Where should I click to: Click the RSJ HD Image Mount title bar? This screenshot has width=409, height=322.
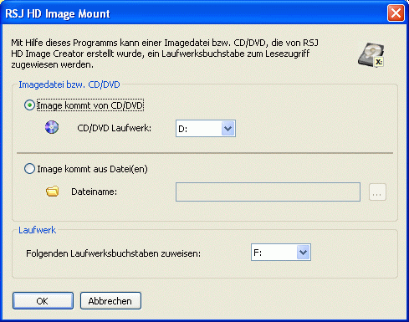[195, 13]
